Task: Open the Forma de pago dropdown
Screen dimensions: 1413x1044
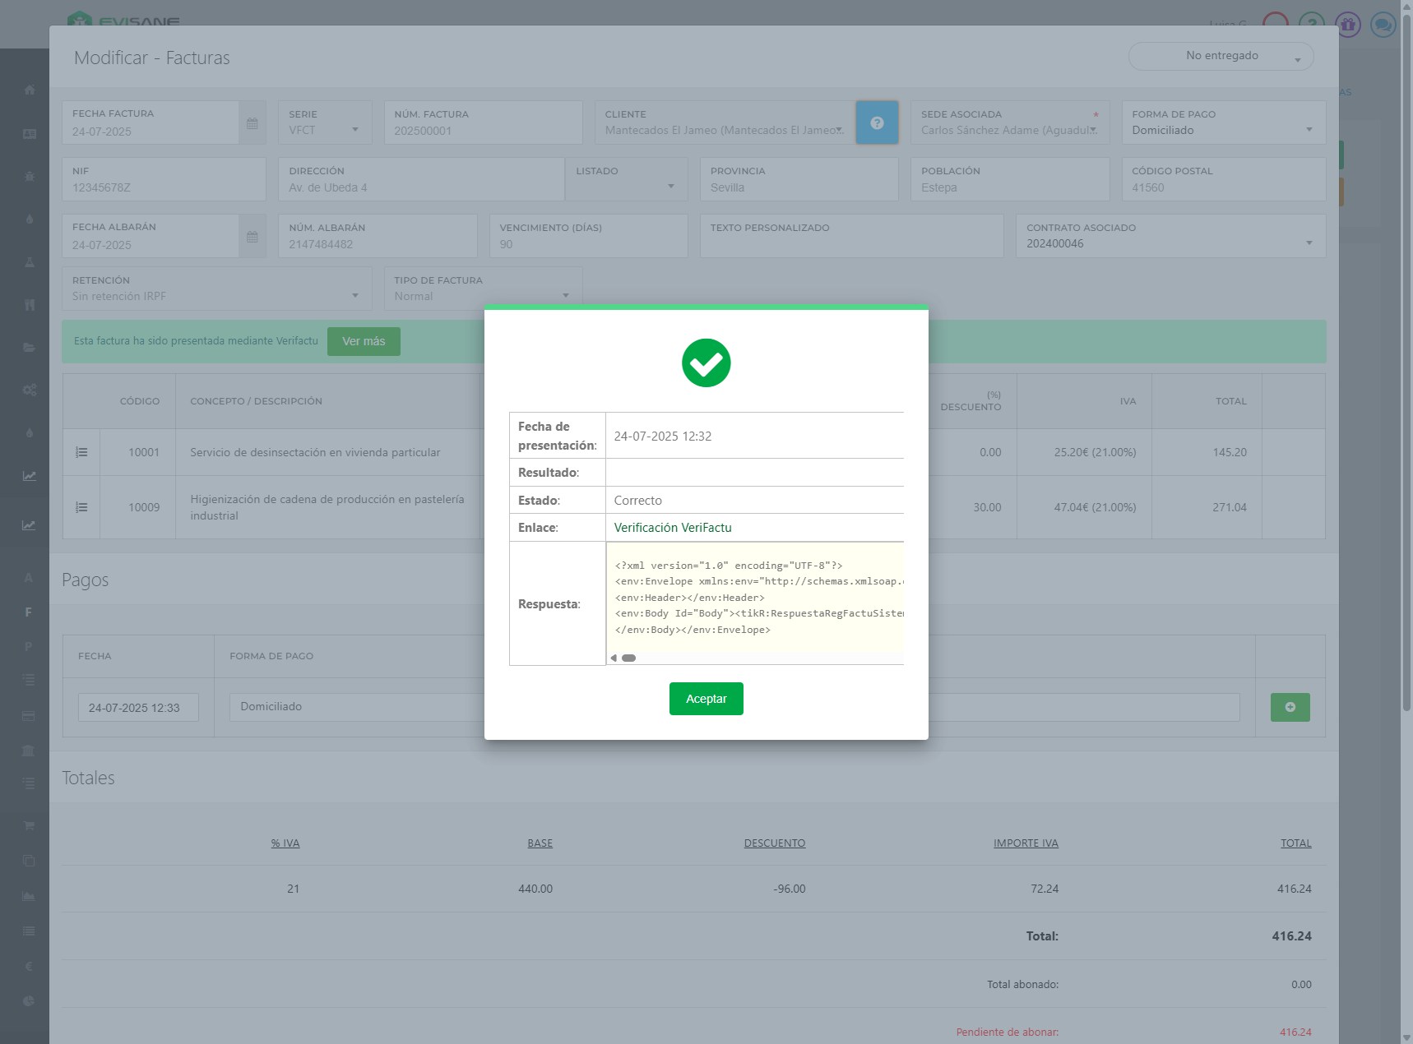Action: (1222, 130)
